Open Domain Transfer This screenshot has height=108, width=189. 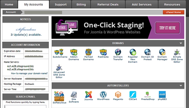118,55
